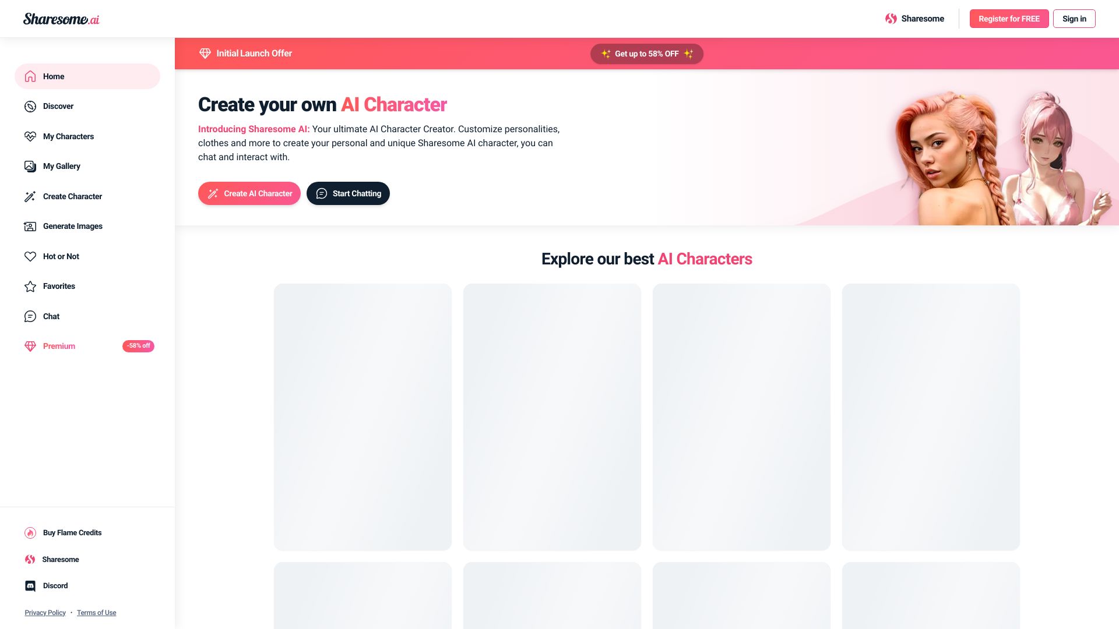This screenshot has width=1119, height=629.
Task: Navigate to My Gallery
Action: coord(61,166)
